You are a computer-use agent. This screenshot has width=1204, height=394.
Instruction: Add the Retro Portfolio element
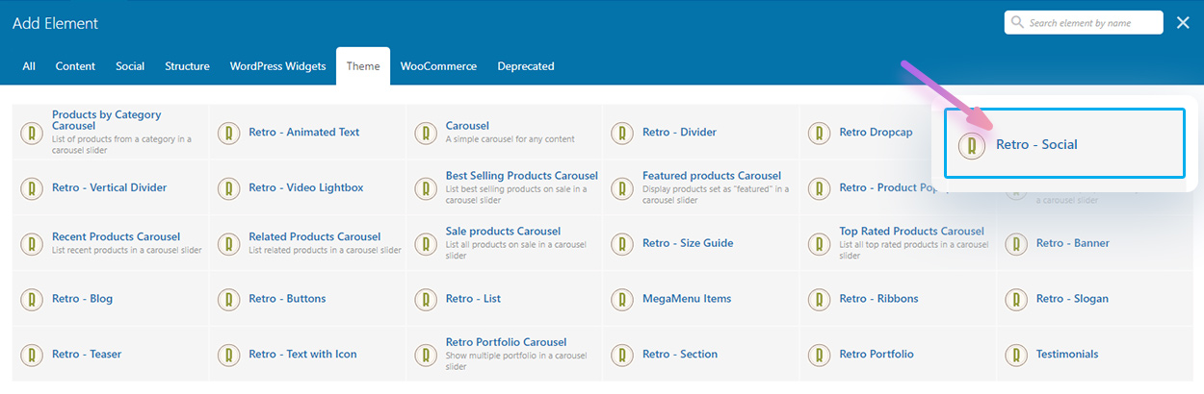(x=898, y=354)
